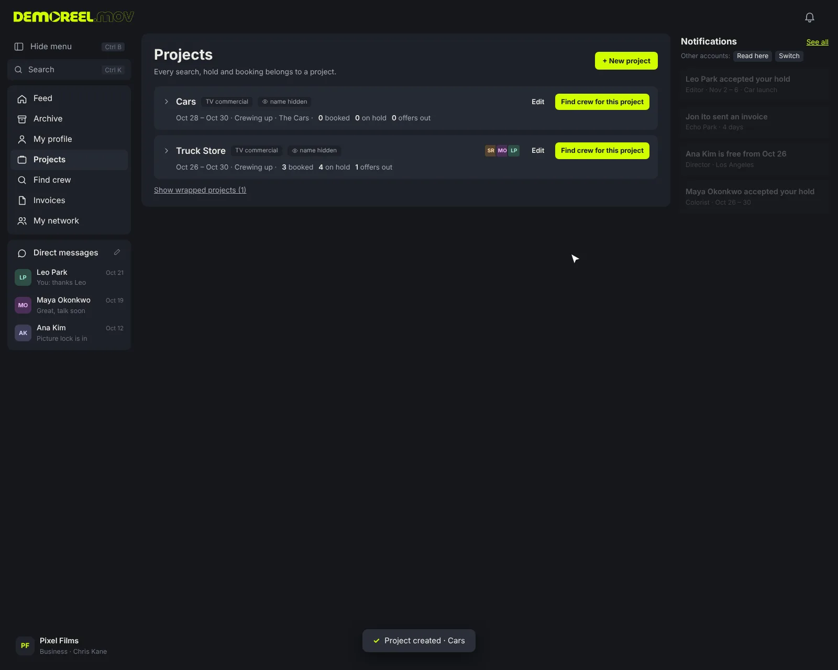Open Archive in the sidebar

69,119
